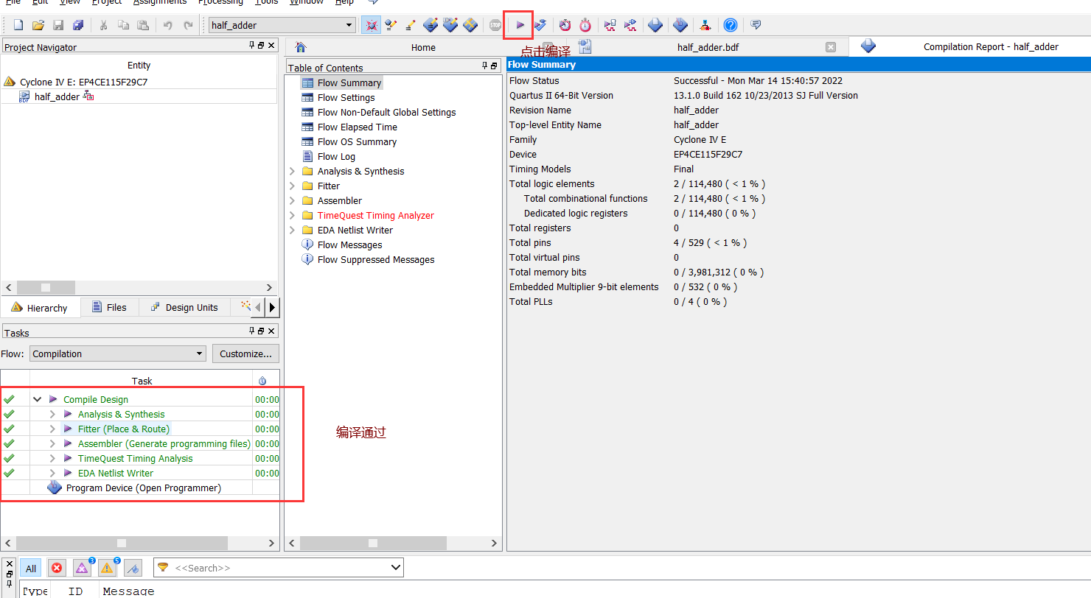Click the Stop Processing sign icon

[495, 25]
